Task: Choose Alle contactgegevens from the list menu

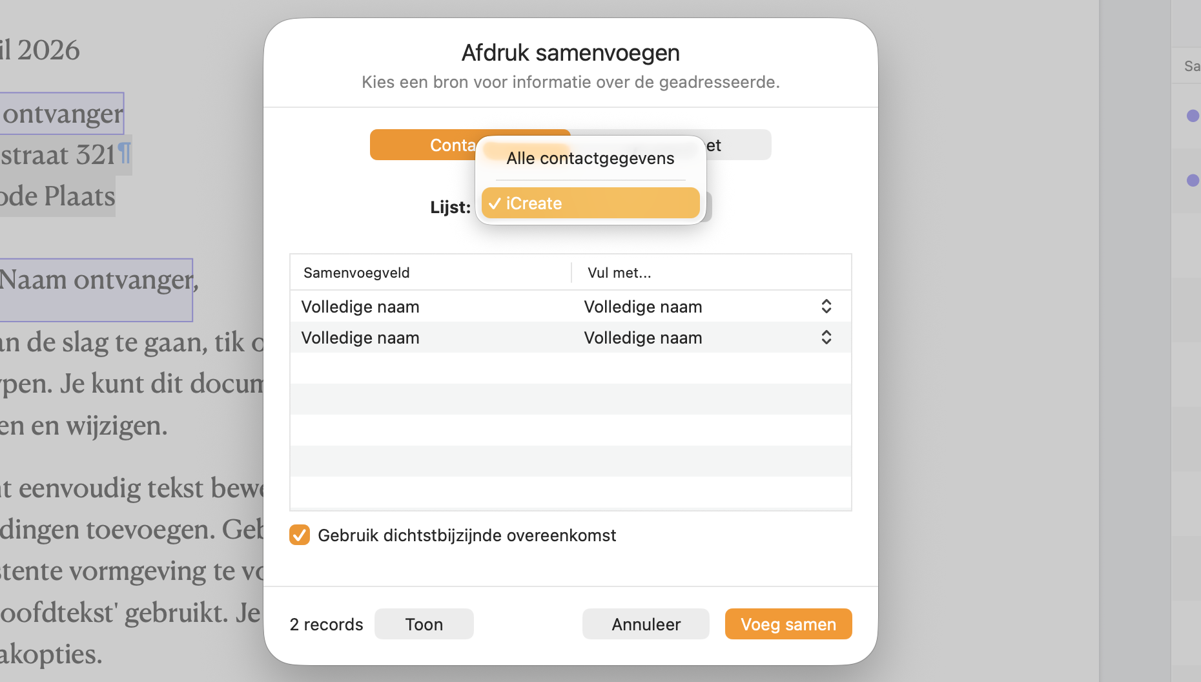Action: [590, 158]
